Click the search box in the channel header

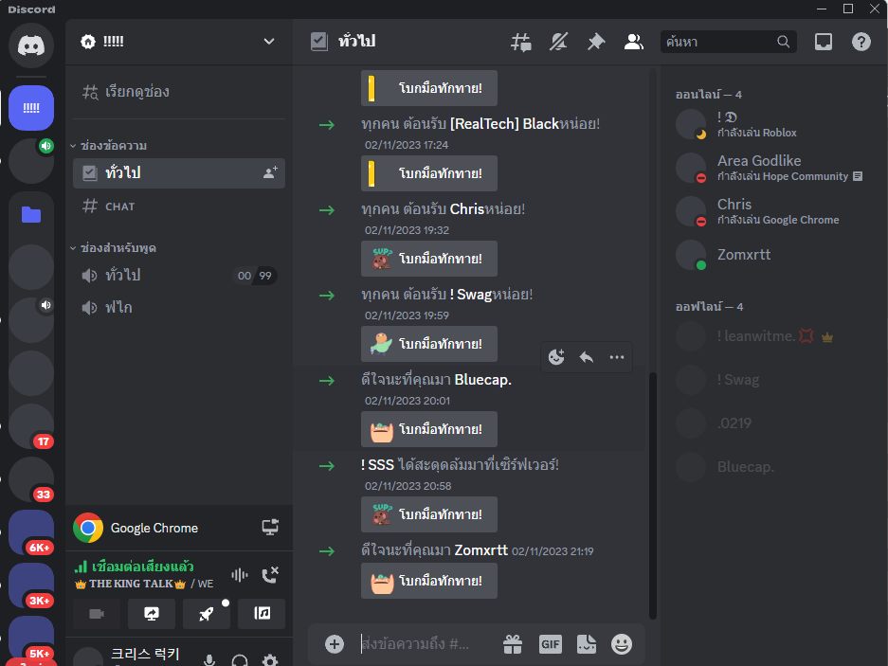coord(728,42)
